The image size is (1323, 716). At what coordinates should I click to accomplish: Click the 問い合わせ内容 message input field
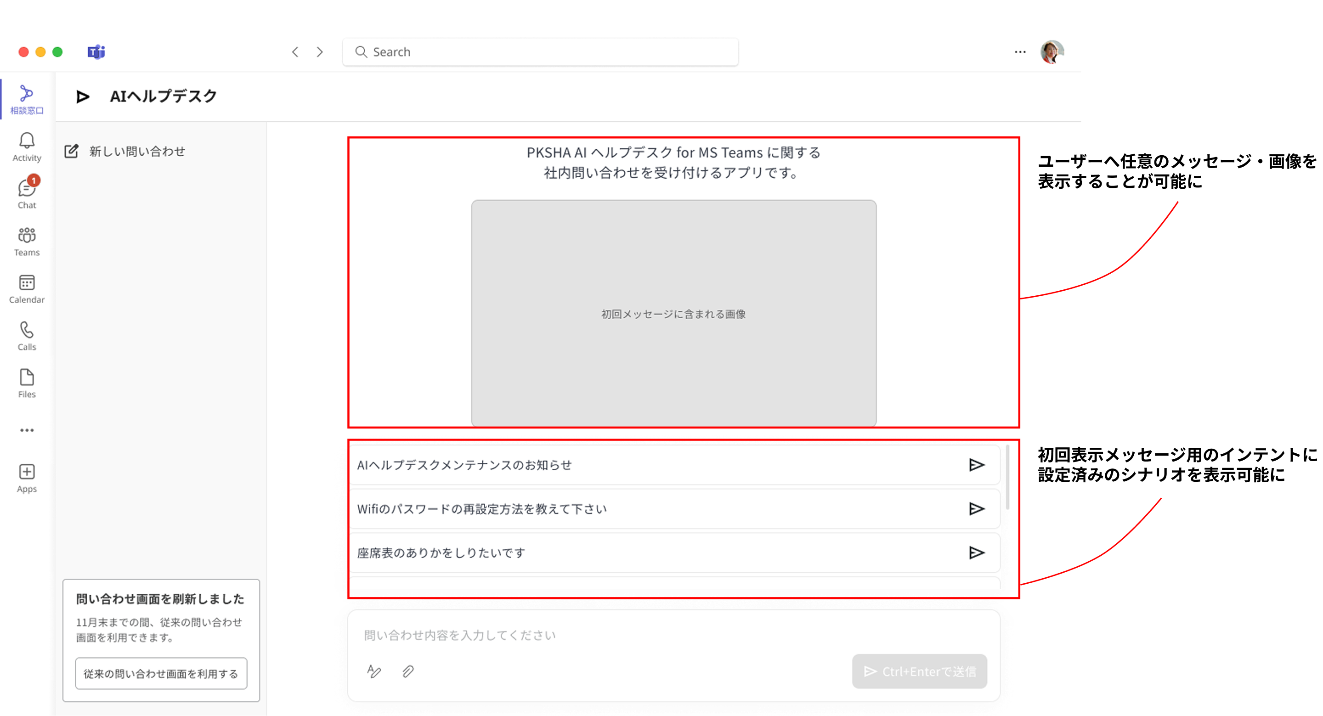pyautogui.click(x=674, y=635)
